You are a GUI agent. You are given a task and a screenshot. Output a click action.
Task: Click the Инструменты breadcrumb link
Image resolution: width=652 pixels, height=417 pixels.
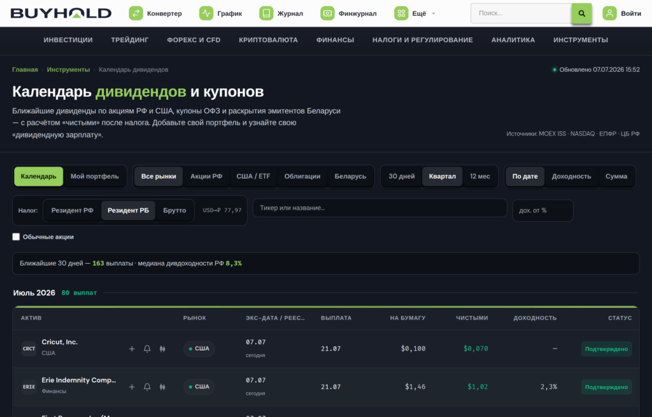pos(68,70)
